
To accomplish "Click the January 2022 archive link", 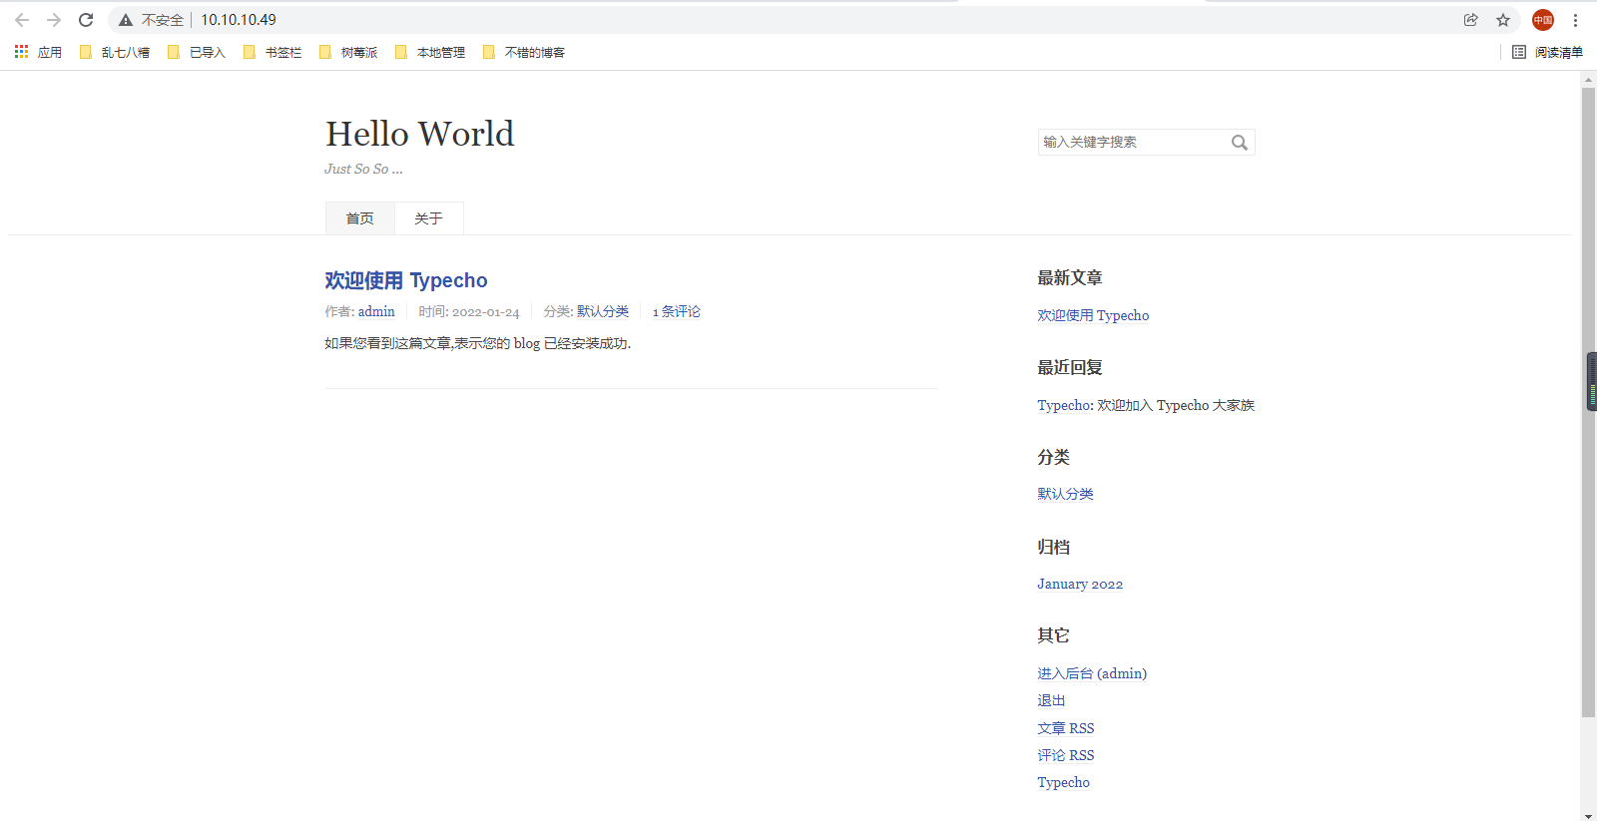I will tap(1079, 584).
